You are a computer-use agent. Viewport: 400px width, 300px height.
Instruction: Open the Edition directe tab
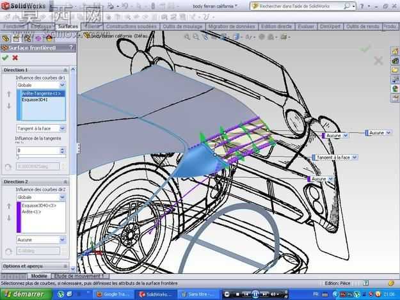coord(276,26)
